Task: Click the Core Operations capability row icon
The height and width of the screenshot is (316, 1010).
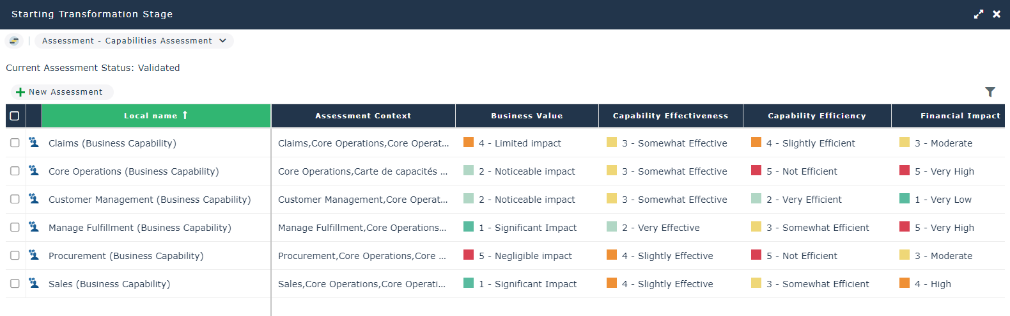Action: (x=34, y=171)
